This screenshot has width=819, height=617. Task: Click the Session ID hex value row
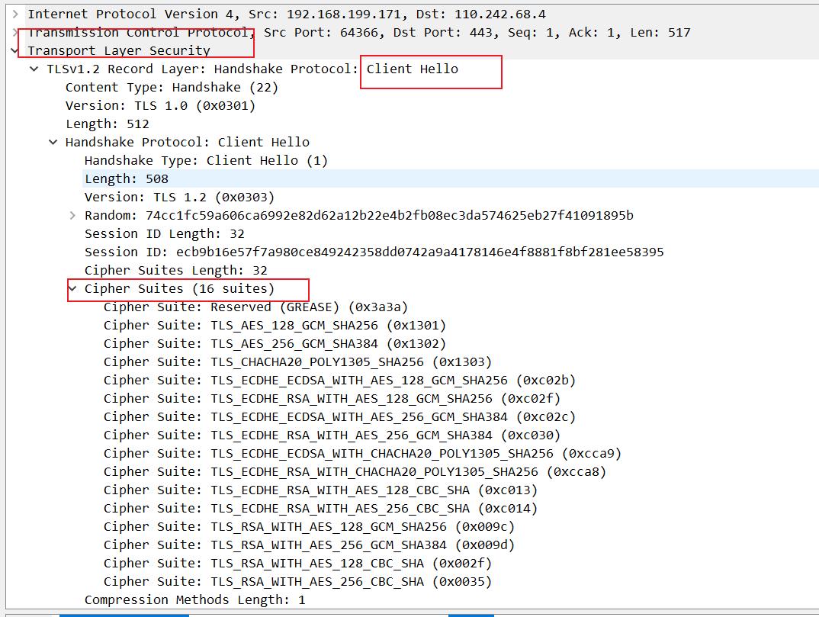[374, 252]
